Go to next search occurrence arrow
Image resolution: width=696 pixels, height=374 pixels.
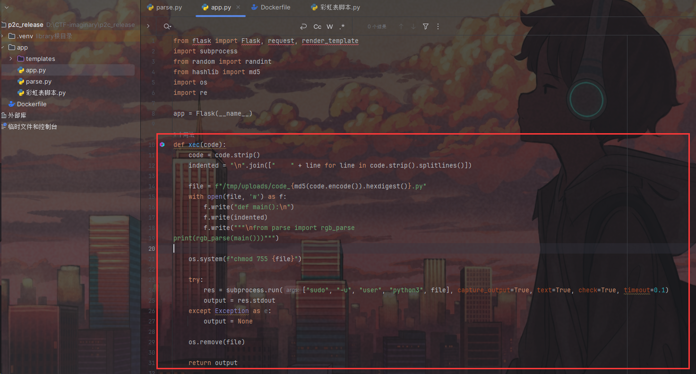(x=413, y=26)
